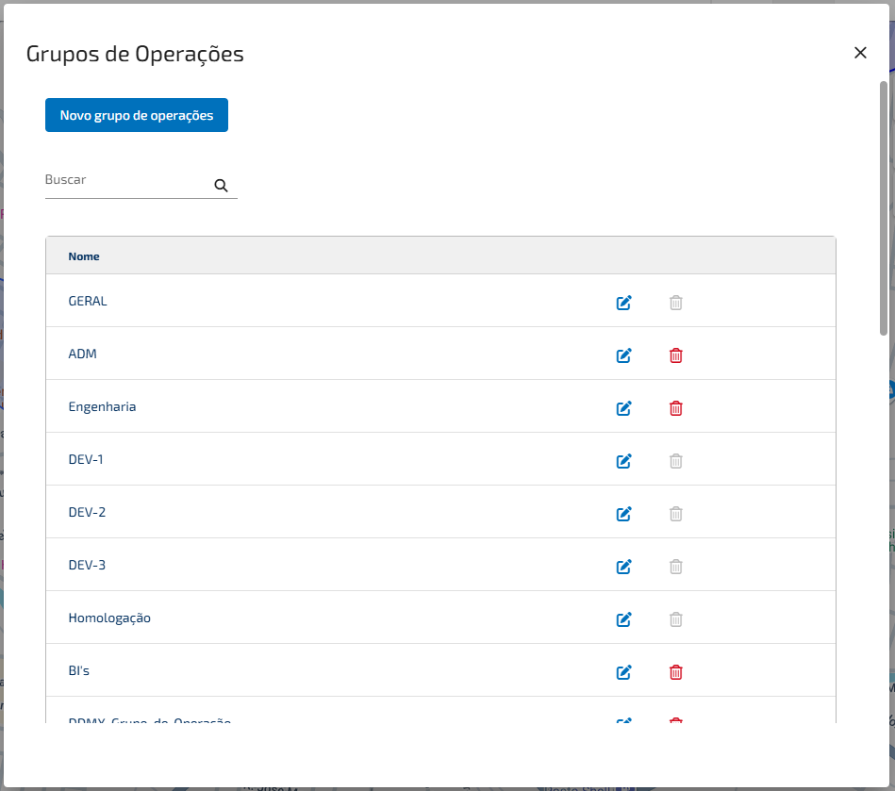Delete the Engenharia group

[676, 408]
